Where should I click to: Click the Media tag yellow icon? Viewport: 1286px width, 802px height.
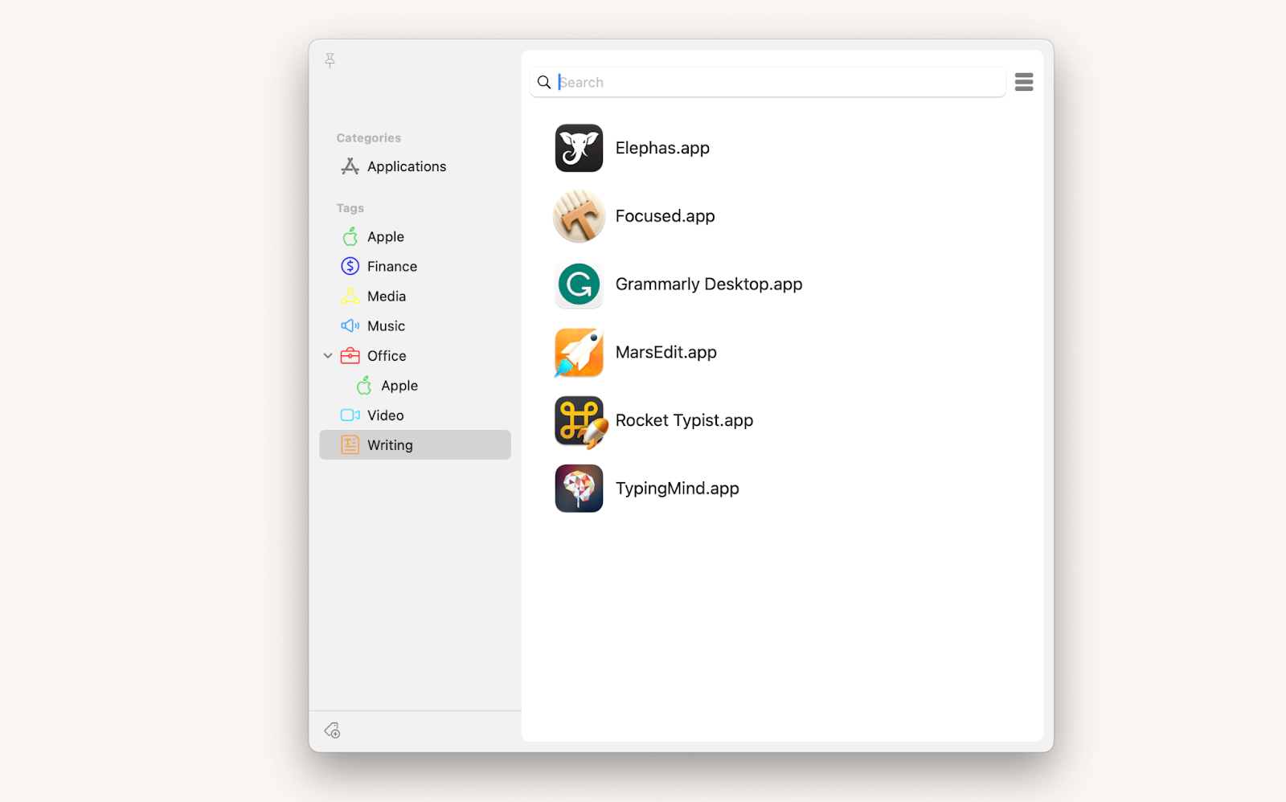pos(350,296)
